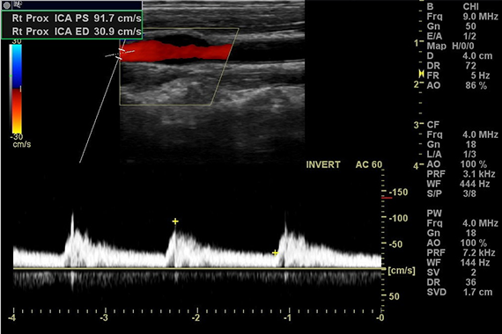502x334 pixels.
Task: Click the B-mode Frq 9.0 MHz parameter
Action: click(462, 17)
